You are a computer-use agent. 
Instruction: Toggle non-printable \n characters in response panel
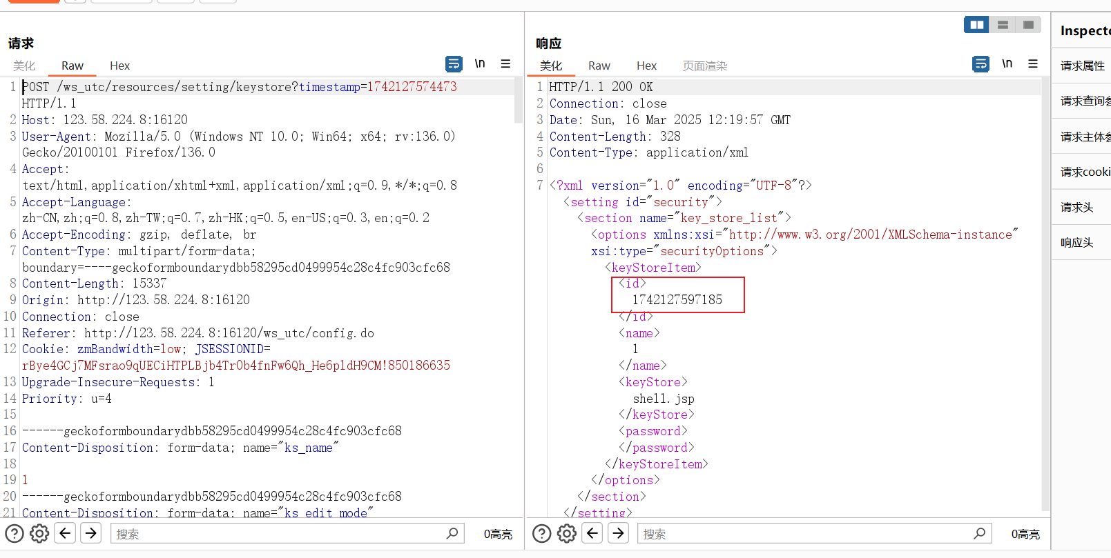(x=1007, y=64)
